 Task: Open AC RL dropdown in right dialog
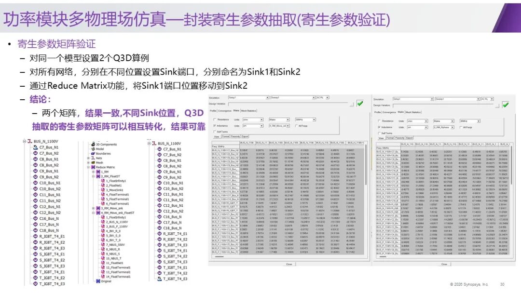tap(487, 99)
